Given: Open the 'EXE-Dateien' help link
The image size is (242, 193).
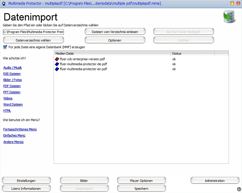Looking at the screenshot, I should click(x=12, y=74).
